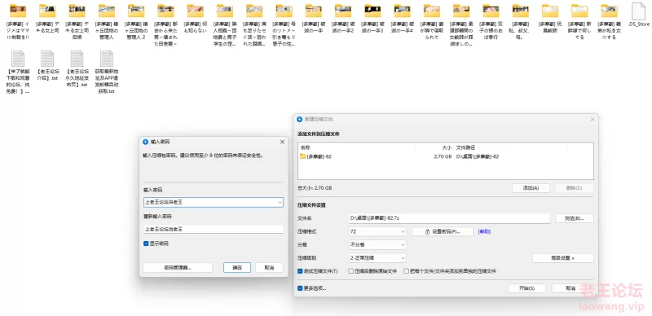Click the 浏览(B)... button
The width and height of the screenshot is (652, 316).
click(x=575, y=218)
